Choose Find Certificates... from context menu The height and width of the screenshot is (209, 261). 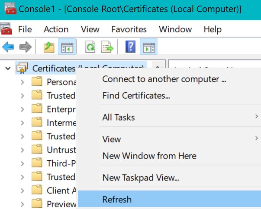(136, 96)
